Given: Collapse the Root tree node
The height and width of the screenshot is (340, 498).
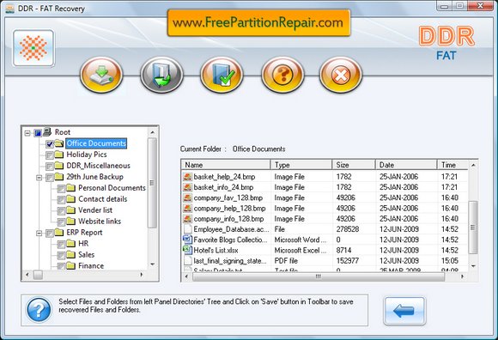Looking at the screenshot, I should coord(27,133).
